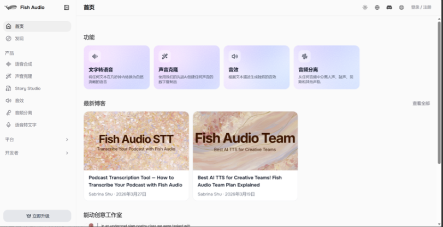This screenshot has width=443, height=227.
Task: Expand the 开发者 section chevron
Action: click(67, 153)
